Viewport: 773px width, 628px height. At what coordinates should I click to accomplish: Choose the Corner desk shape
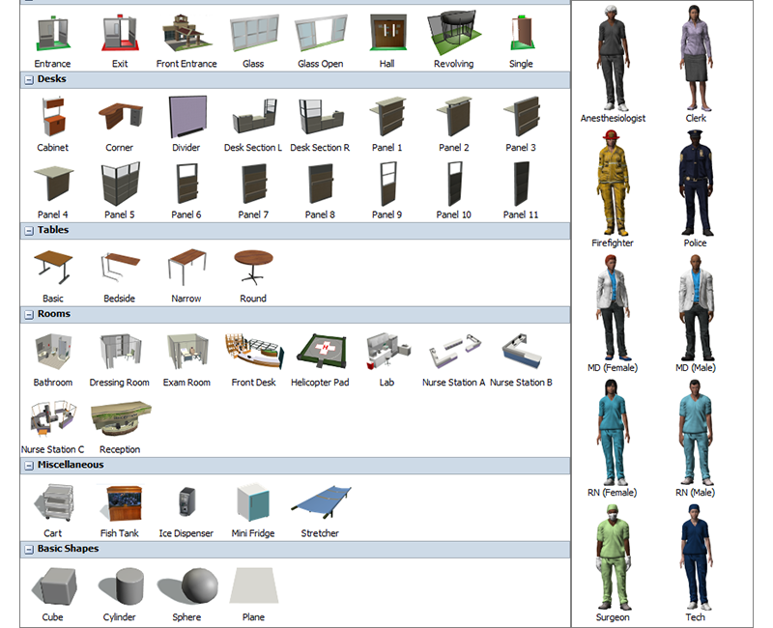click(120, 116)
